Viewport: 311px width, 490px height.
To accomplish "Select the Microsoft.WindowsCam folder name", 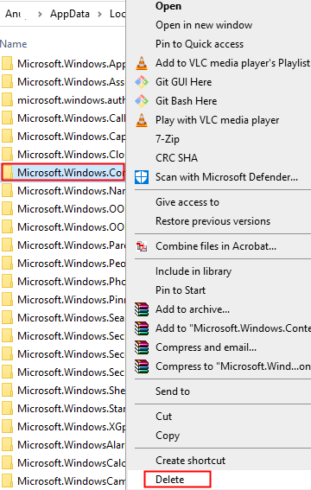I will click(x=72, y=481).
